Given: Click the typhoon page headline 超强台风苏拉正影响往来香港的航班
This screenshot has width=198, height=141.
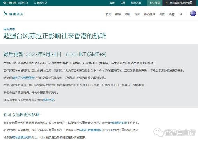Looking at the screenshot, I should pos(55,36).
